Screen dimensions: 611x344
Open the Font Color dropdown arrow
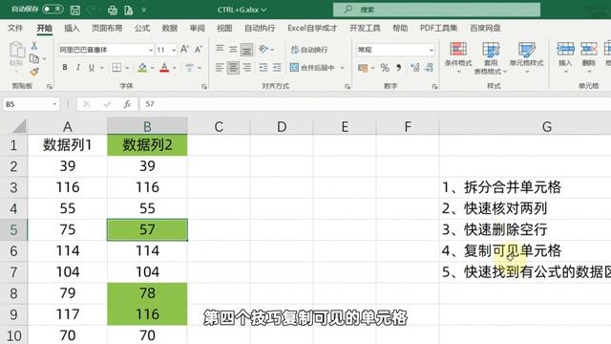pyautogui.click(x=174, y=68)
